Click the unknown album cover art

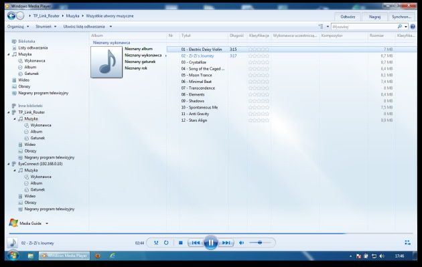(x=107, y=62)
